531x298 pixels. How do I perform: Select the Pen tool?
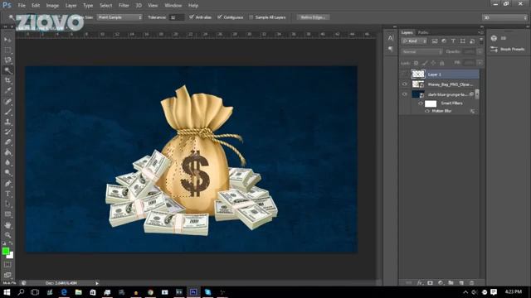(7, 184)
